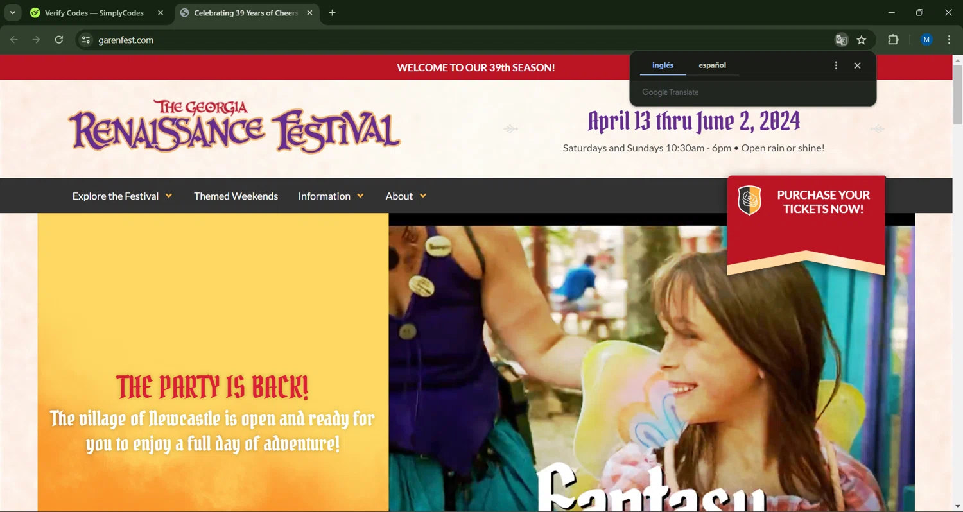Close the Celebrating 39 Years tab
The image size is (963, 512).
pos(309,13)
